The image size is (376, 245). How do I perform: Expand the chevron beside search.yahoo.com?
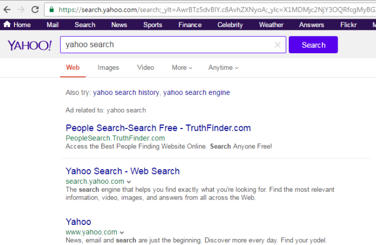click(129, 182)
